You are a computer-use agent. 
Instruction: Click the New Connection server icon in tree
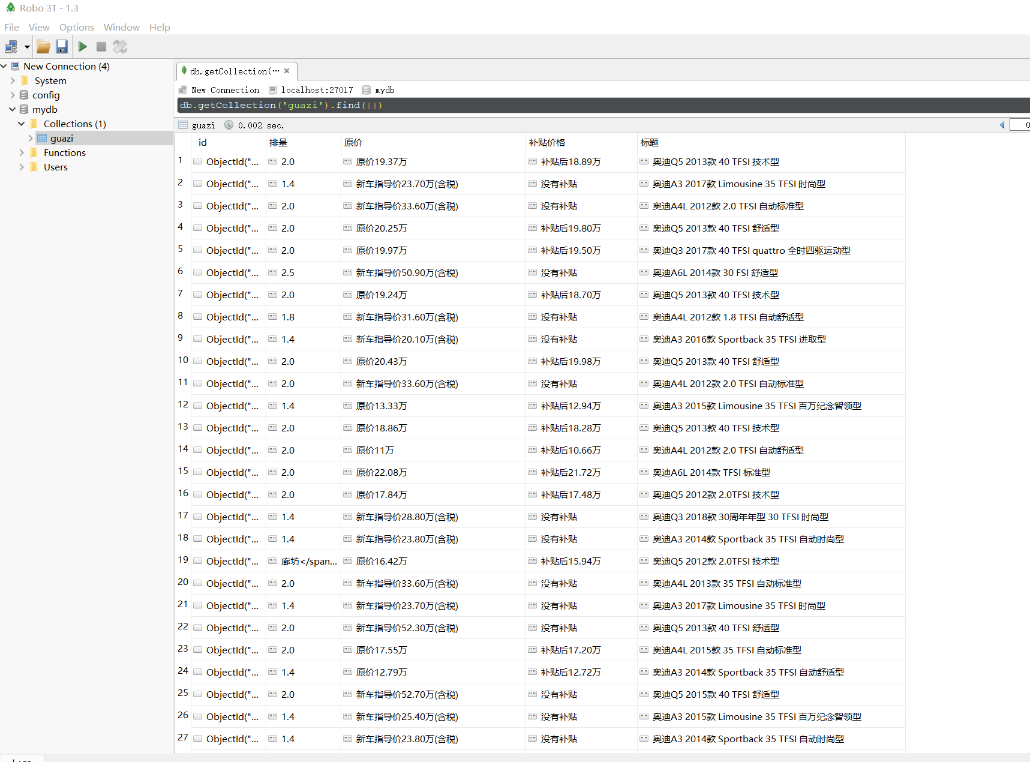(x=16, y=66)
